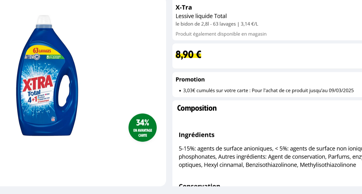
Task: Expand the Composition section
Action: click(x=196, y=108)
